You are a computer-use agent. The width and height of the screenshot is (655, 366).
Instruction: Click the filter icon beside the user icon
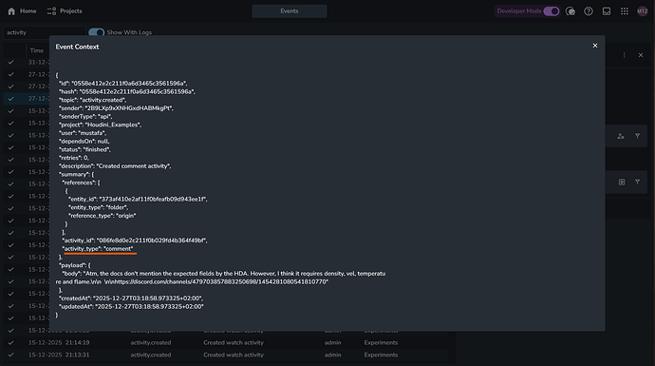(x=638, y=136)
